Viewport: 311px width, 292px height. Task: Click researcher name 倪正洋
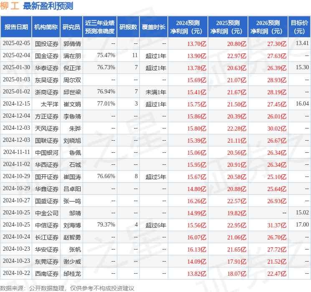click(x=72, y=68)
